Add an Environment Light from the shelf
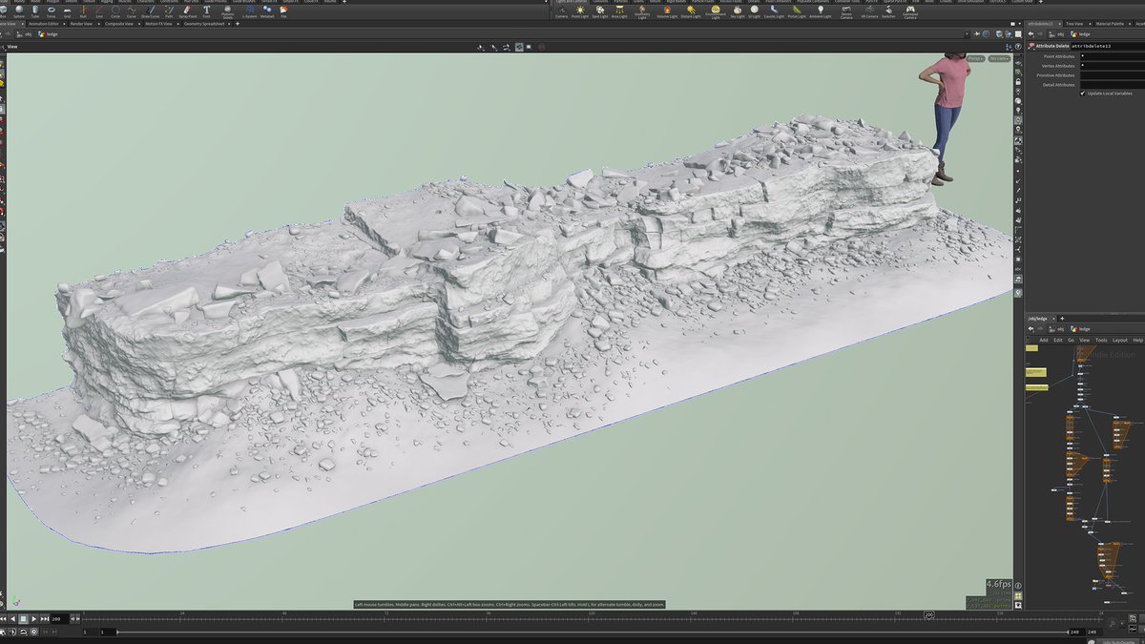 pos(714,11)
